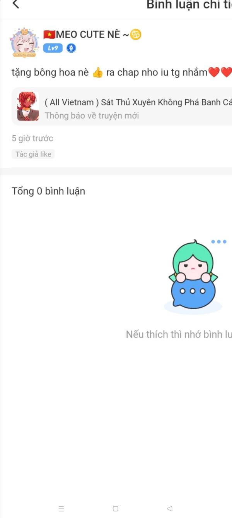The width and height of the screenshot is (232, 518).
Task: Tap the Tác giả like tag
Action: click(33, 154)
